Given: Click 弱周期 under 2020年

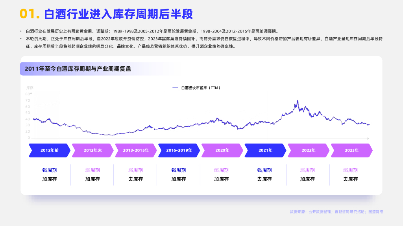Looking at the screenshot, I should [x=221, y=170].
